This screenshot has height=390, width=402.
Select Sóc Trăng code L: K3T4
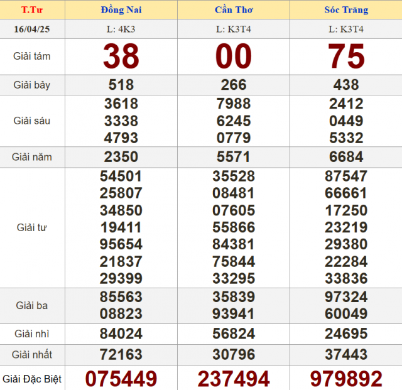[x=346, y=30]
